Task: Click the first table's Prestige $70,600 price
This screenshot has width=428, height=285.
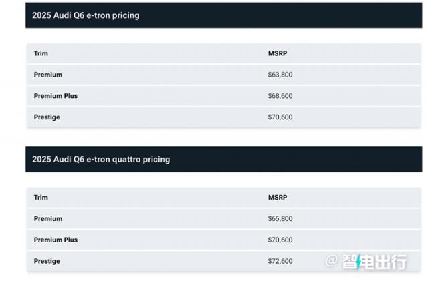Action: (280, 117)
